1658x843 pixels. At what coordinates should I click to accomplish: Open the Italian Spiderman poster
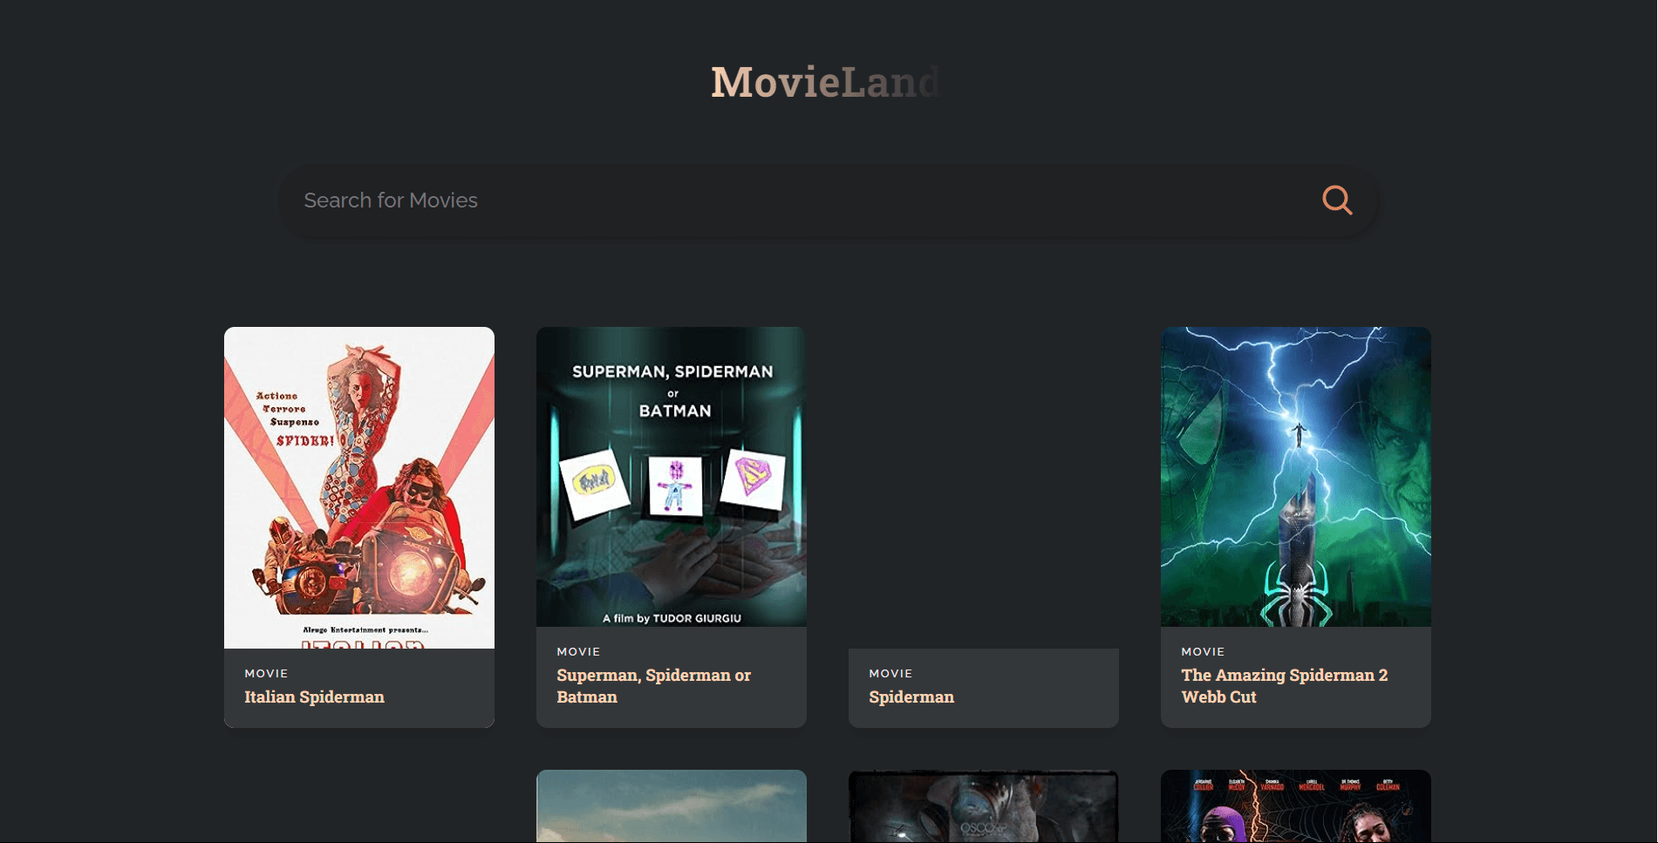(x=358, y=488)
